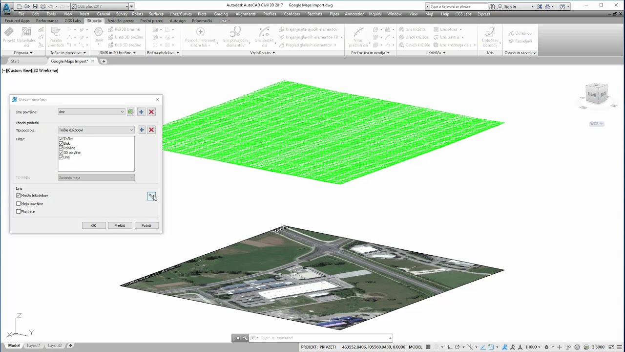Click the Plot printer icon
625x352 pixels.
(x=43, y=6)
